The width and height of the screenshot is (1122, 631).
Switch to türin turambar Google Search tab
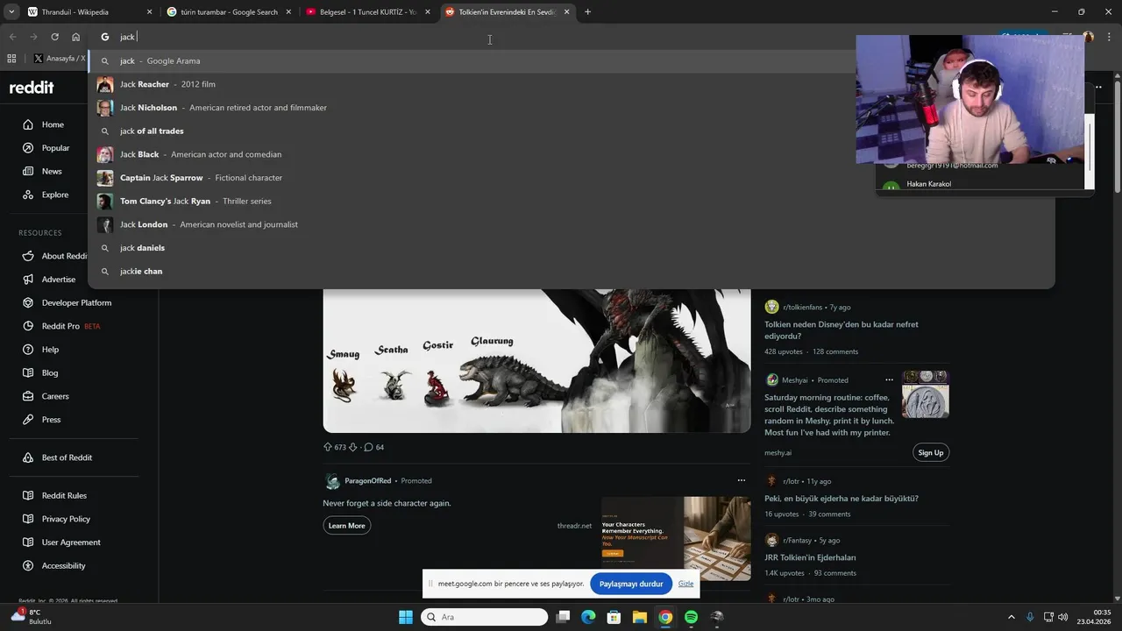[x=230, y=12]
